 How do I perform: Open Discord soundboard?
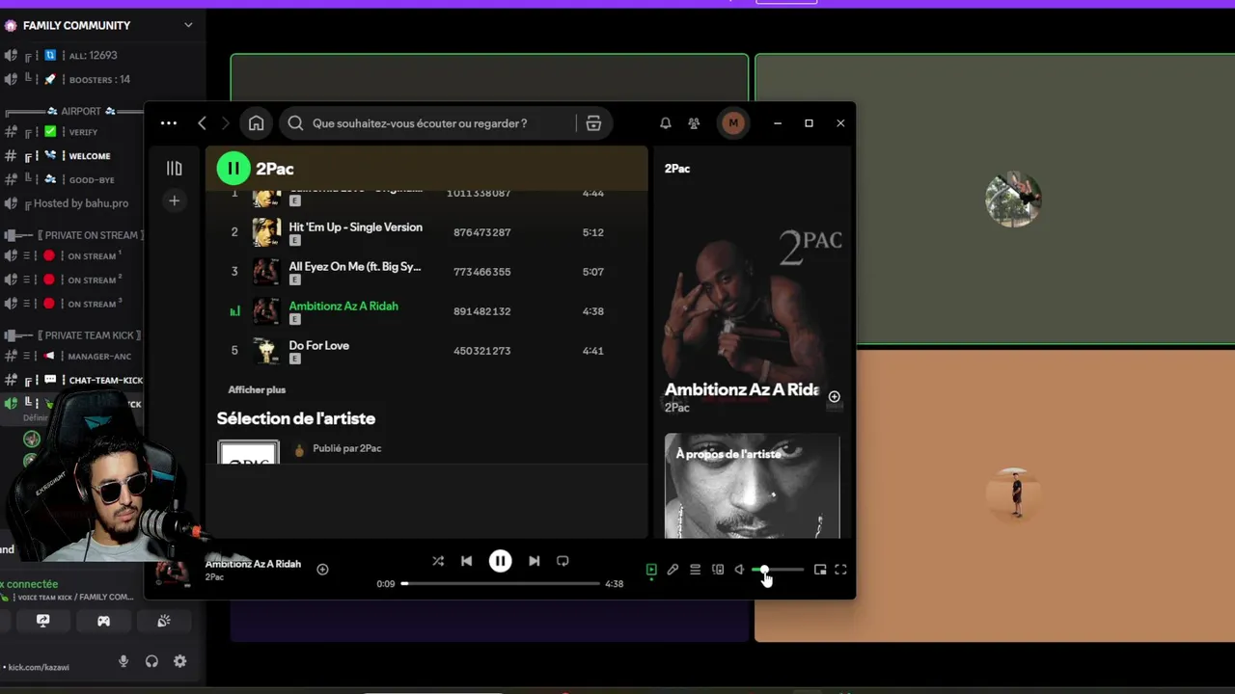[164, 621]
